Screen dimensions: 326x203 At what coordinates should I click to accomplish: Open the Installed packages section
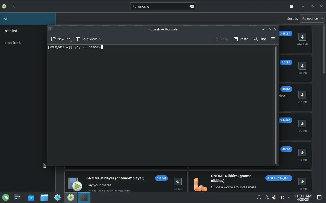point(28,31)
